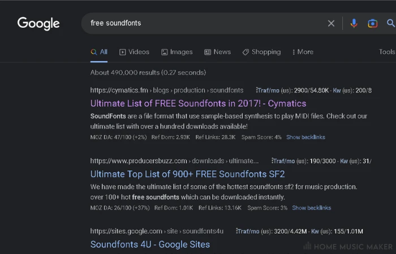Click Traf/mo stats on producersbuzz result
The height and width of the screenshot is (254, 396).
tap(304, 161)
